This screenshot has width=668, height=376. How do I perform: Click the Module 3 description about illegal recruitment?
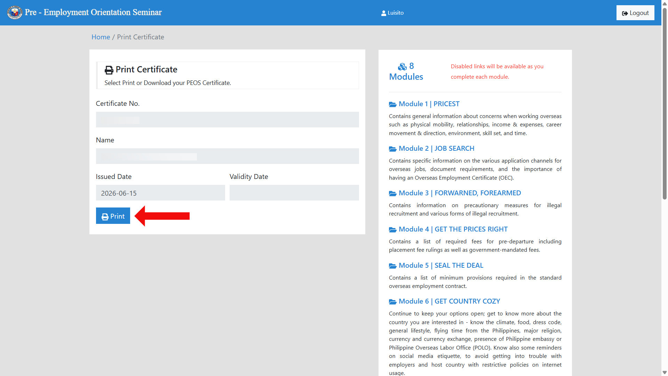click(475, 210)
